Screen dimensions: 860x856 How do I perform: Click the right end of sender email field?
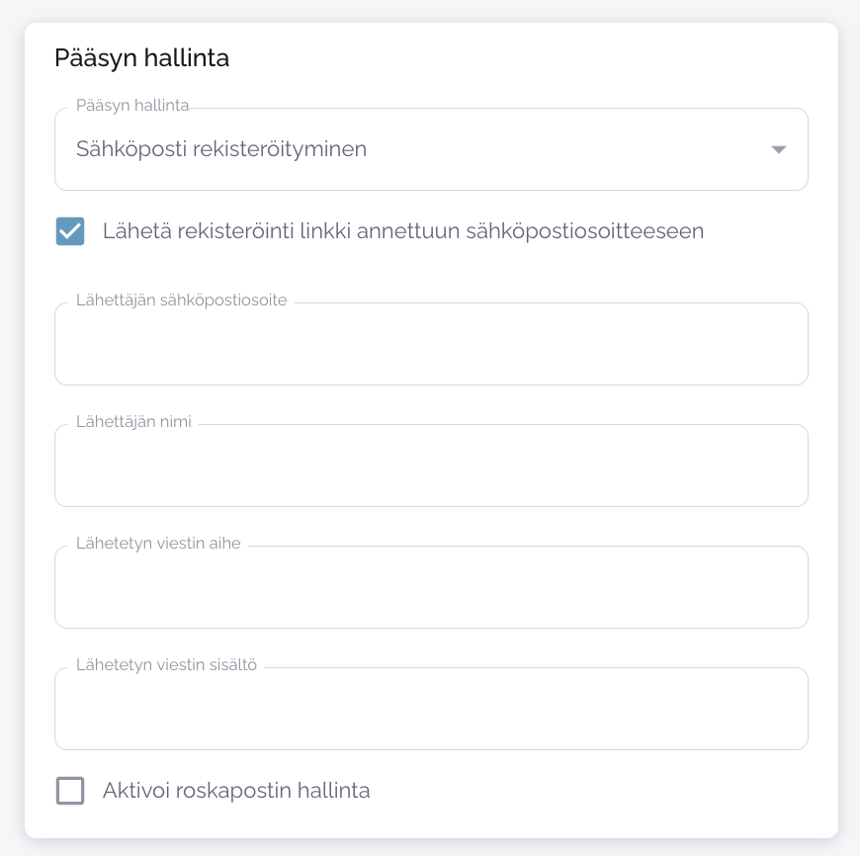781,346
